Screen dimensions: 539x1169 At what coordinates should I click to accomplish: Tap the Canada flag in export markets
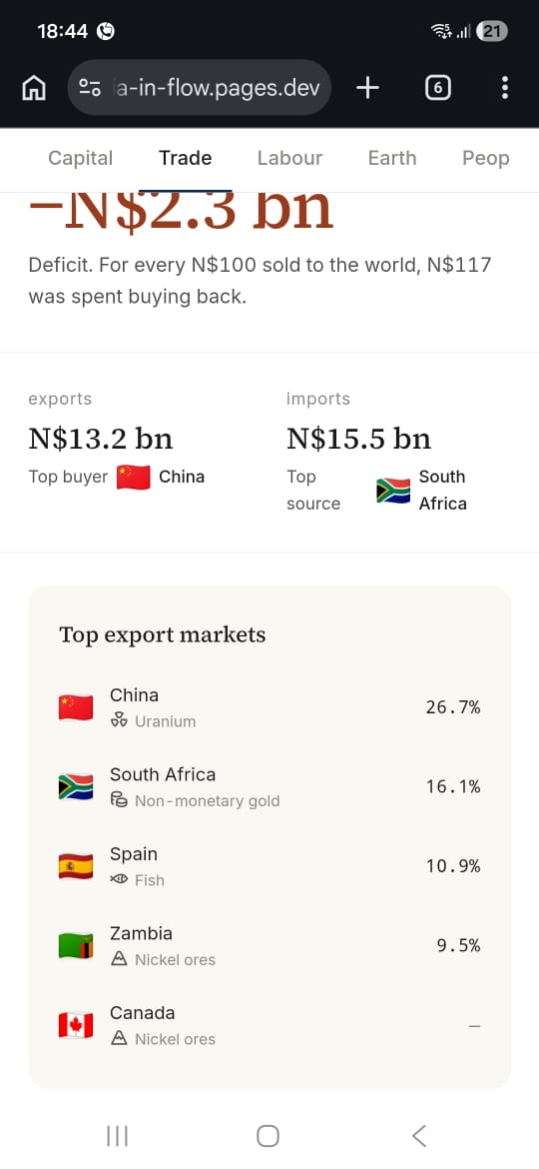click(76, 1025)
